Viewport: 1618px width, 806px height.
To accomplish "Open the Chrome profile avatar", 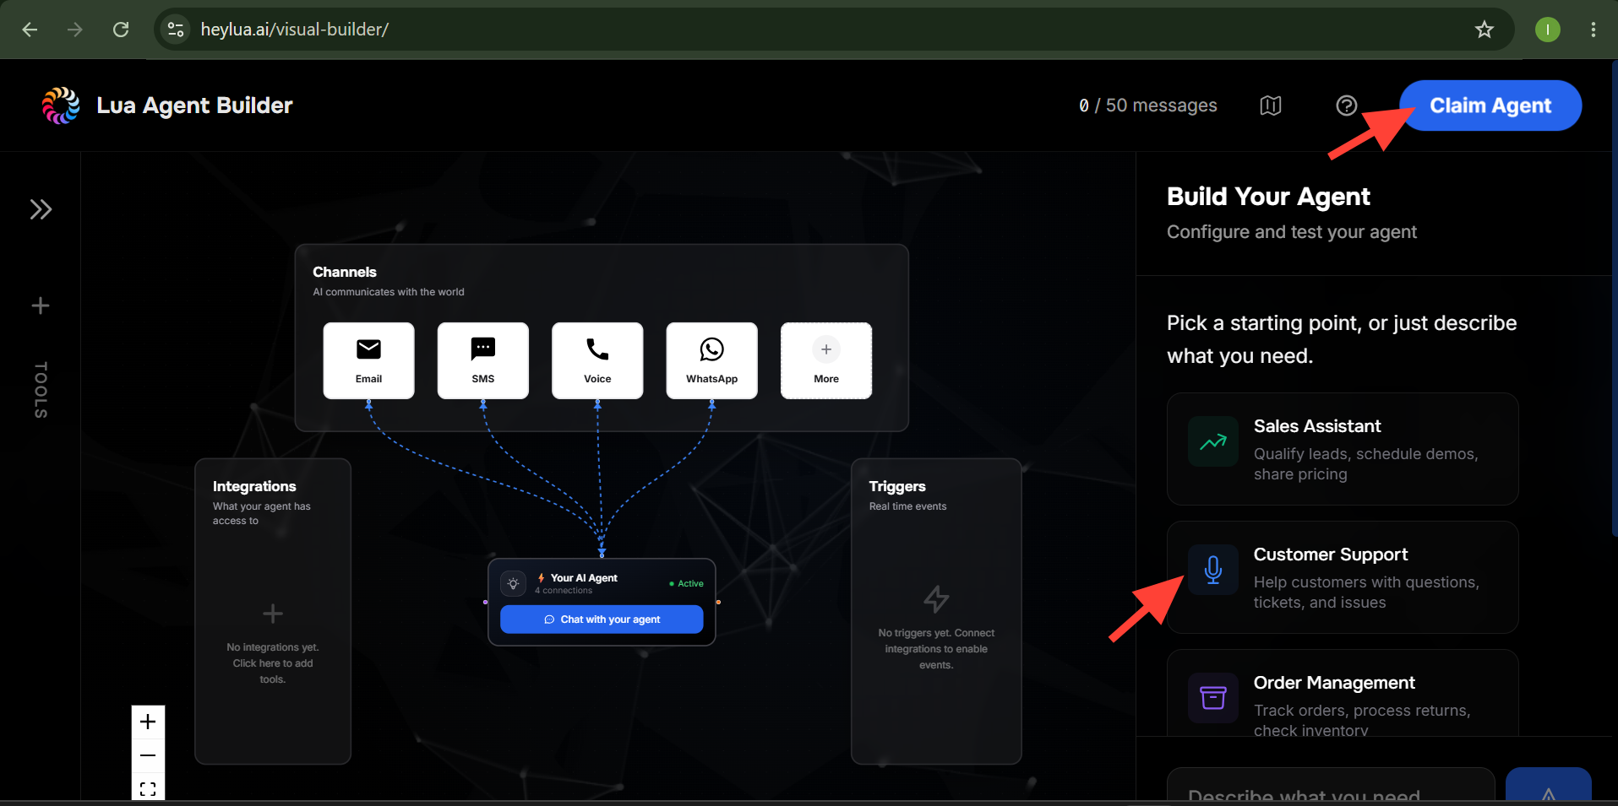I will (1547, 30).
